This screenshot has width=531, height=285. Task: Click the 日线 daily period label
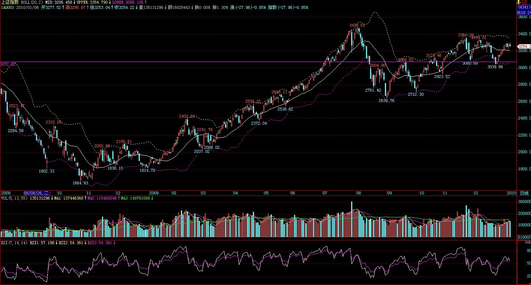tap(524, 193)
